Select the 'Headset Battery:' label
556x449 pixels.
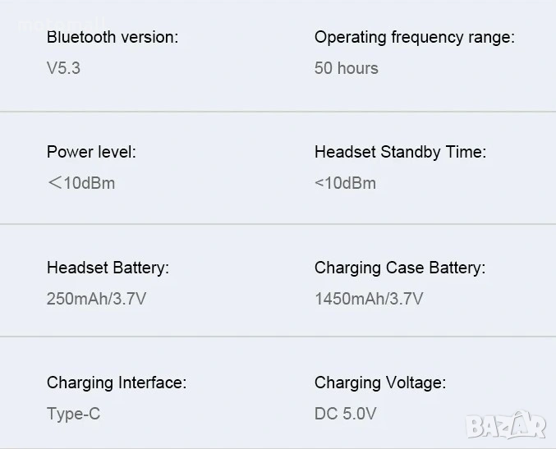coord(108,268)
